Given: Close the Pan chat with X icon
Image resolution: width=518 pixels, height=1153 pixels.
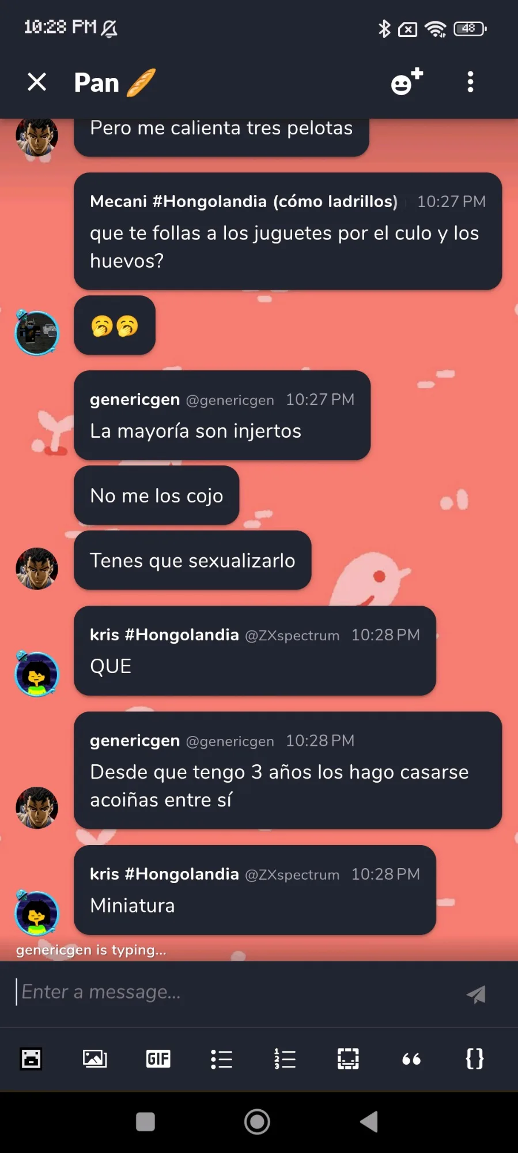Looking at the screenshot, I should (x=37, y=82).
